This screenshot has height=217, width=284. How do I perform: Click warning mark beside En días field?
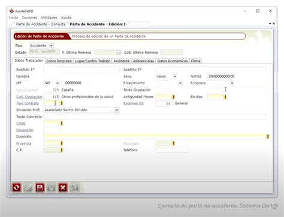[x=225, y=97]
